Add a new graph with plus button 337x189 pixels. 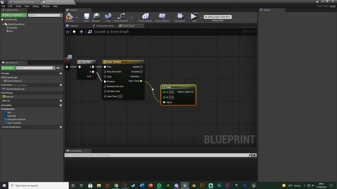(61, 73)
